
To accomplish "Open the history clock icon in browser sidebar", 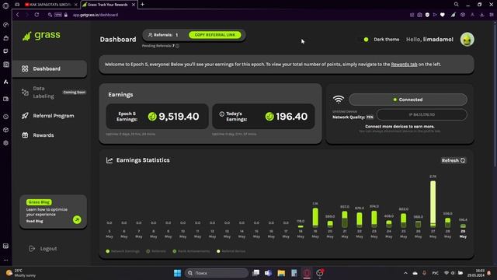I will pos(5,117).
